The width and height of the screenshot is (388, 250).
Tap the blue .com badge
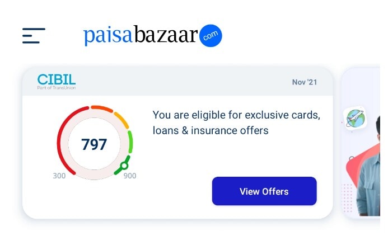pyautogui.click(x=211, y=36)
